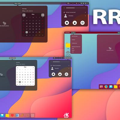120x120 pixels.
Task: Click May 24 2021 date heading, bottom screenshot
Action: 21,64
